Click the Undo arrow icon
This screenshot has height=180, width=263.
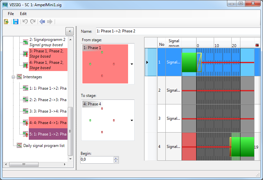(x=25, y=22)
